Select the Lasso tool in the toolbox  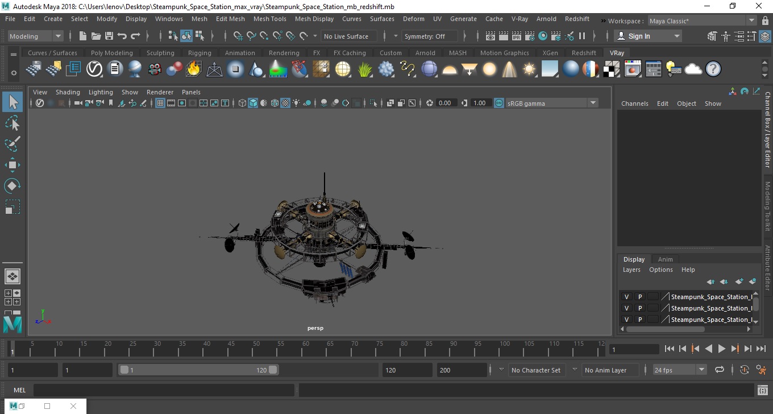point(13,123)
